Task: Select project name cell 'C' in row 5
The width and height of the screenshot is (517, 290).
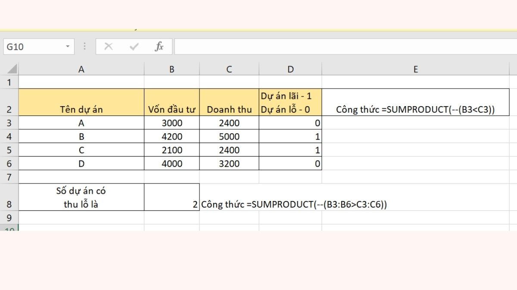Action: (81, 150)
